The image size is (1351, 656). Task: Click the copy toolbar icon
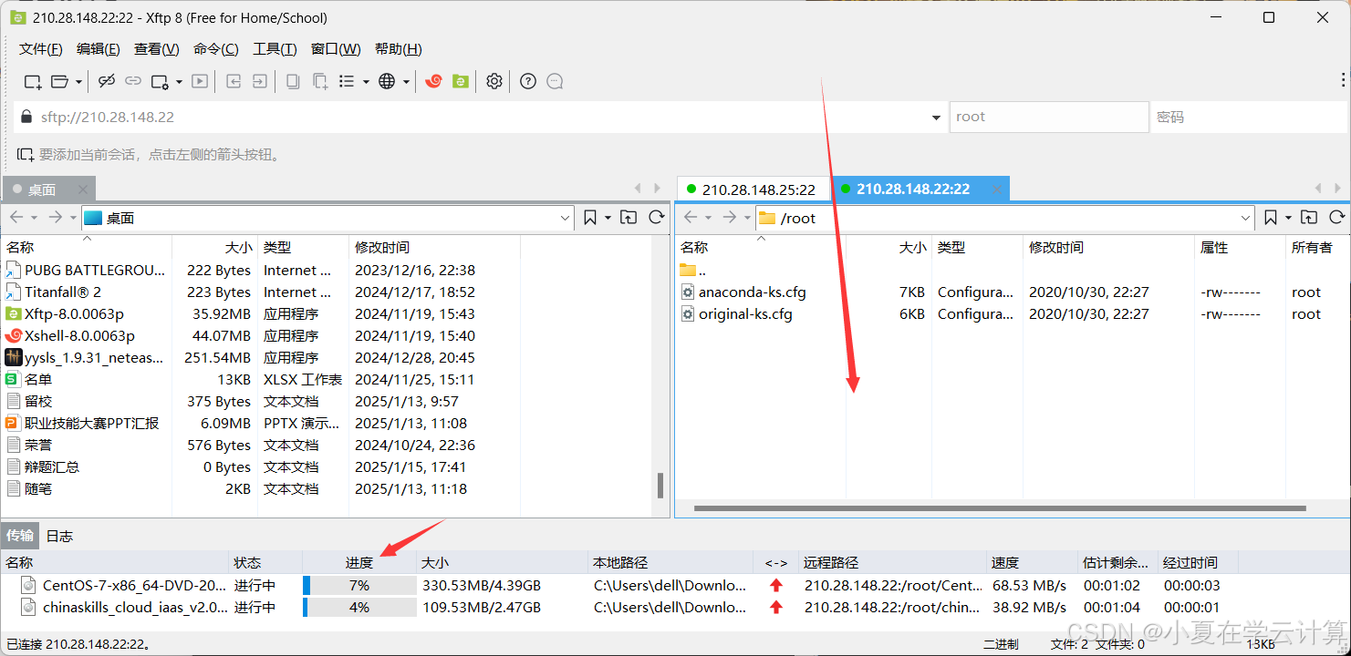coord(293,81)
